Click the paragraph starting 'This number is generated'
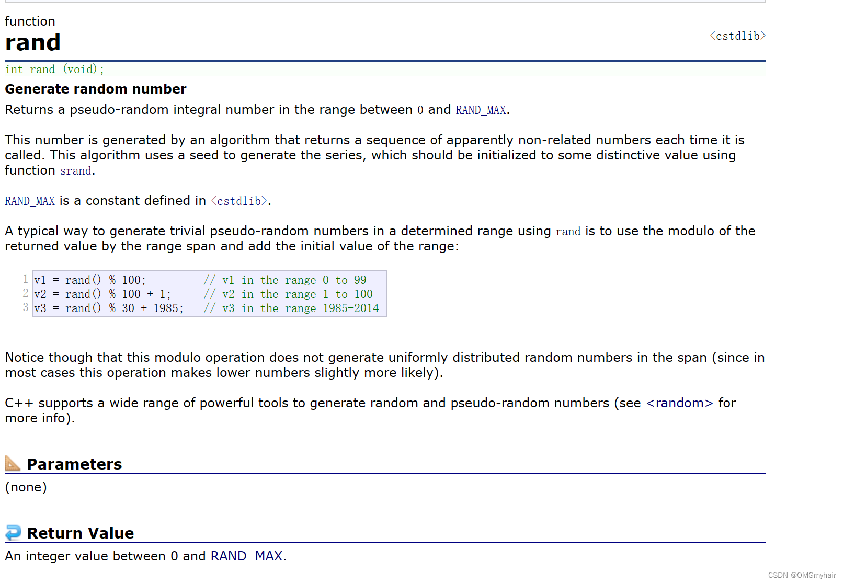 [x=375, y=155]
